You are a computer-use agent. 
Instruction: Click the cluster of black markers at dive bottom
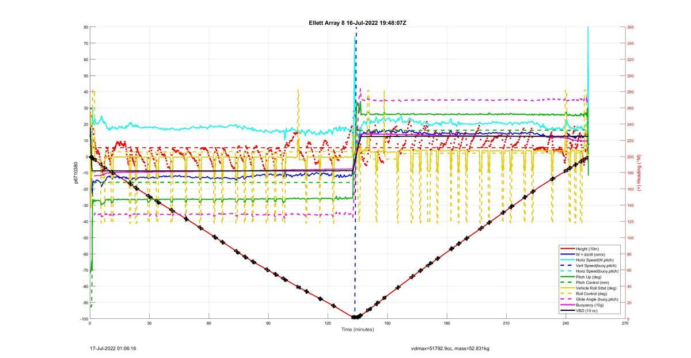tap(356, 317)
